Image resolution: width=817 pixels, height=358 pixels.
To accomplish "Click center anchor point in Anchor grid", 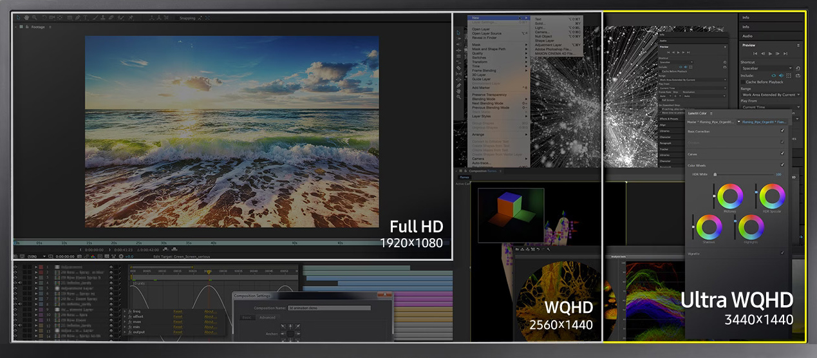I will [290, 334].
